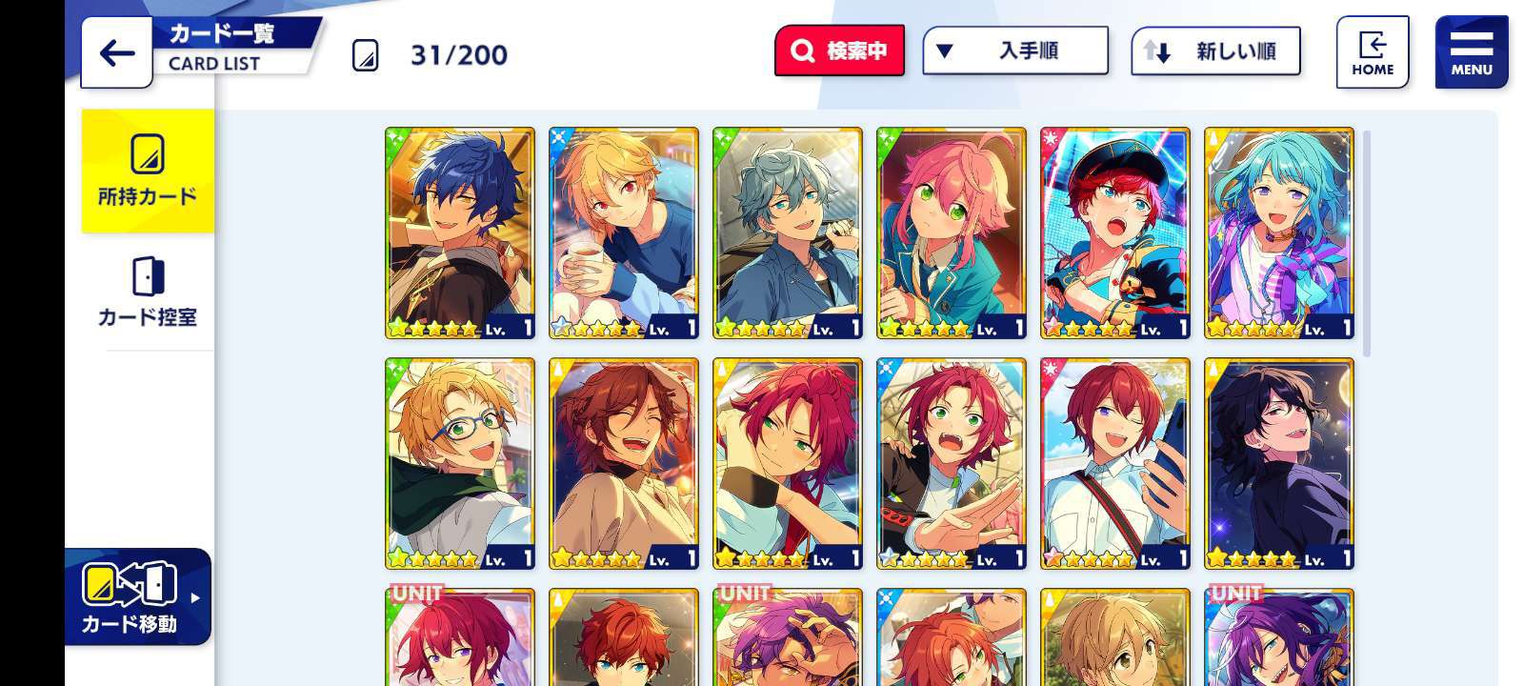Expand the 入手順 sort order dropdown
The image size is (1524, 686).
[1015, 50]
